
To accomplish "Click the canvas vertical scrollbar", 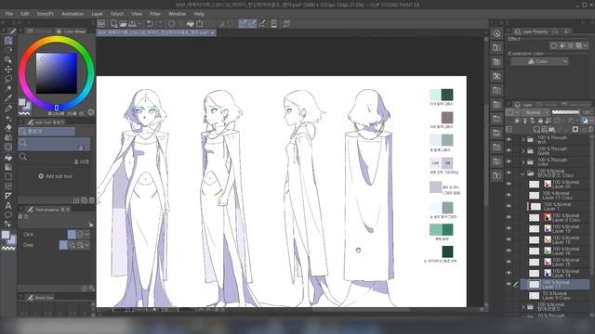I will click(x=486, y=172).
